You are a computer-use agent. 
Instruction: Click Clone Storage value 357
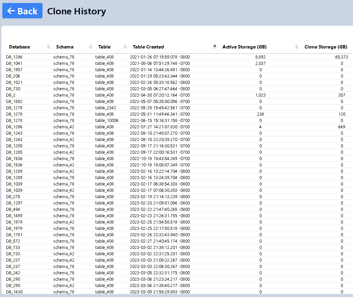[342, 95]
